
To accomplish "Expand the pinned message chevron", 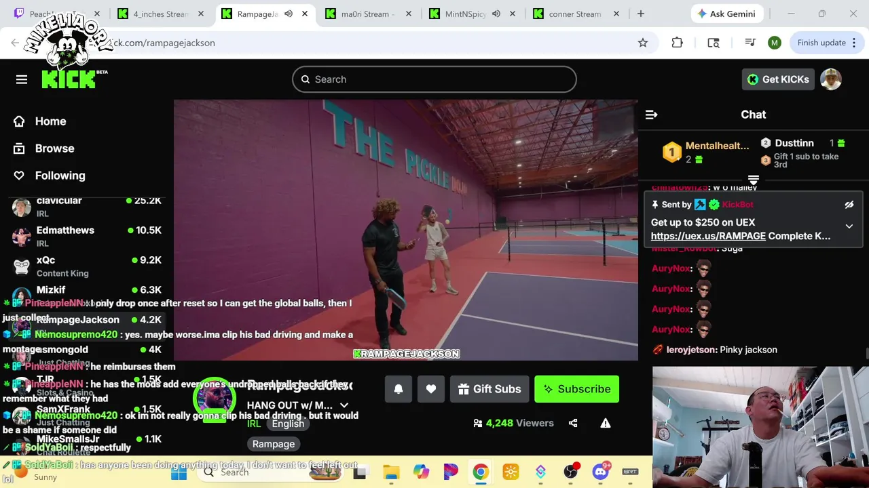I will pyautogui.click(x=849, y=226).
